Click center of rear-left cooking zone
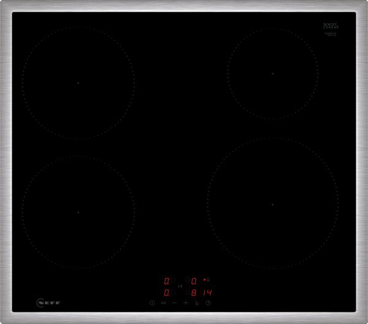Screen dimensions: 368x324 78,82
